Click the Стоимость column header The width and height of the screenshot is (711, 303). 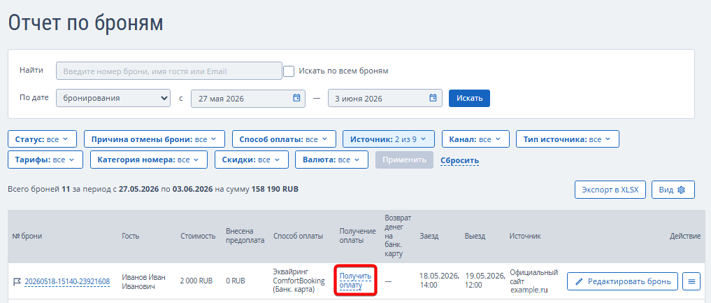[x=198, y=237]
